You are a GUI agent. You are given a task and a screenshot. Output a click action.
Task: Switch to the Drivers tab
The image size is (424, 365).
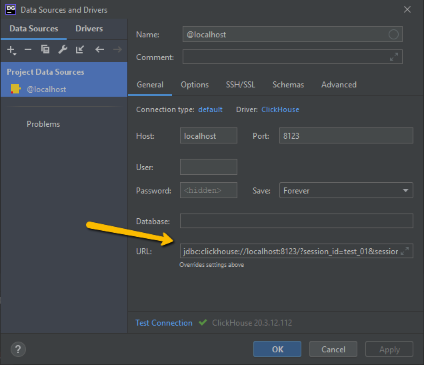[89, 29]
